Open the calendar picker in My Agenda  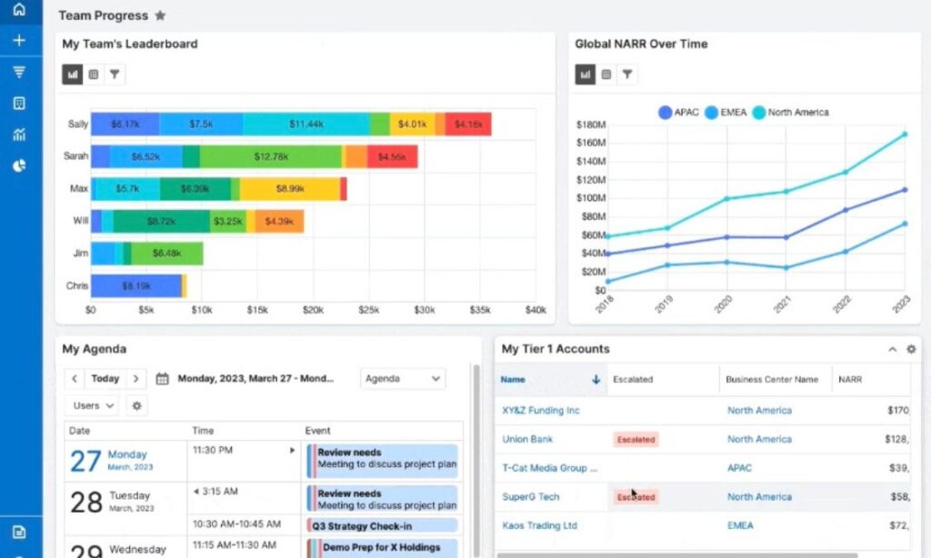click(165, 378)
